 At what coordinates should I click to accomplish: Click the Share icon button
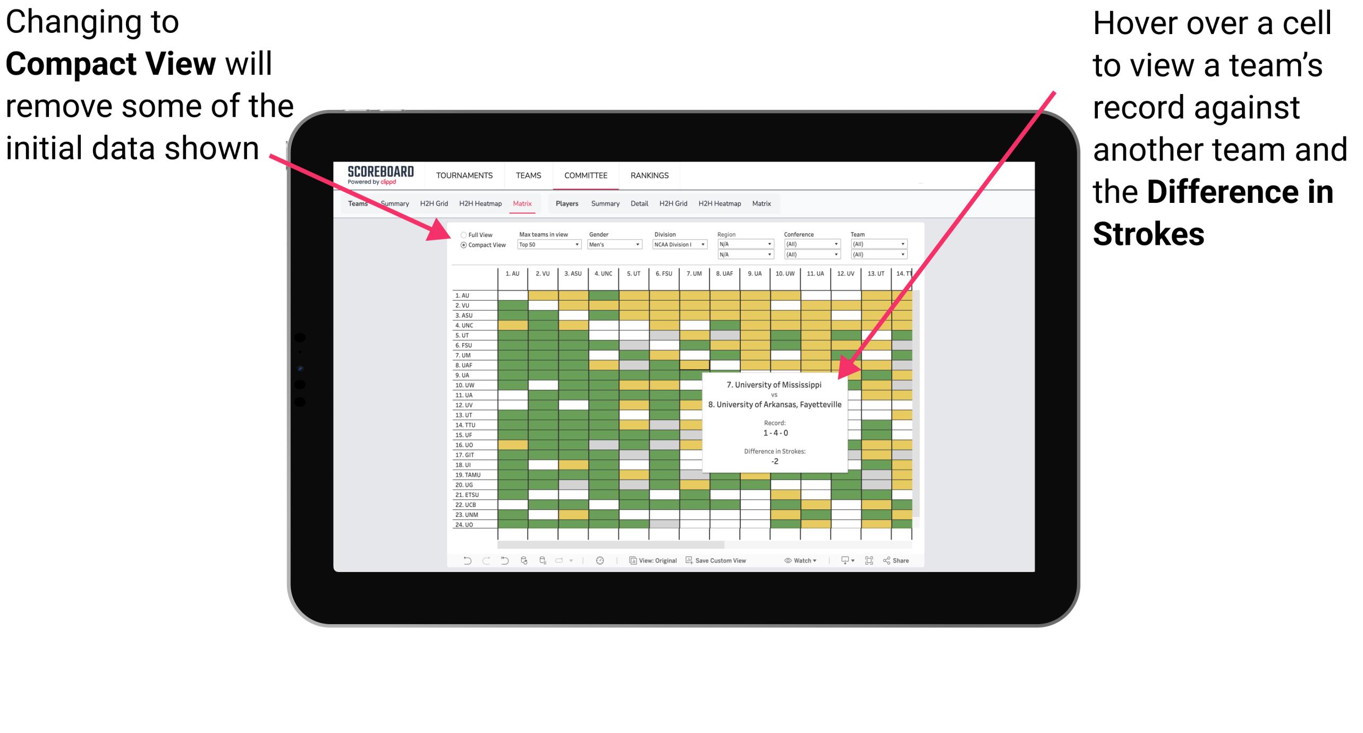point(896,562)
